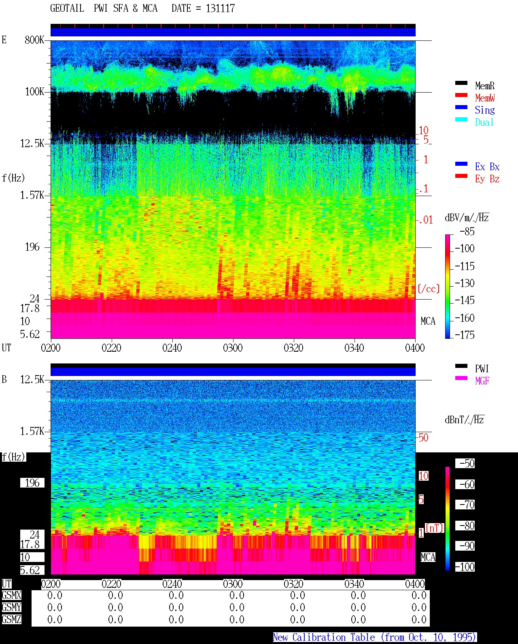Click the -130 color scale value

[x=465, y=283]
